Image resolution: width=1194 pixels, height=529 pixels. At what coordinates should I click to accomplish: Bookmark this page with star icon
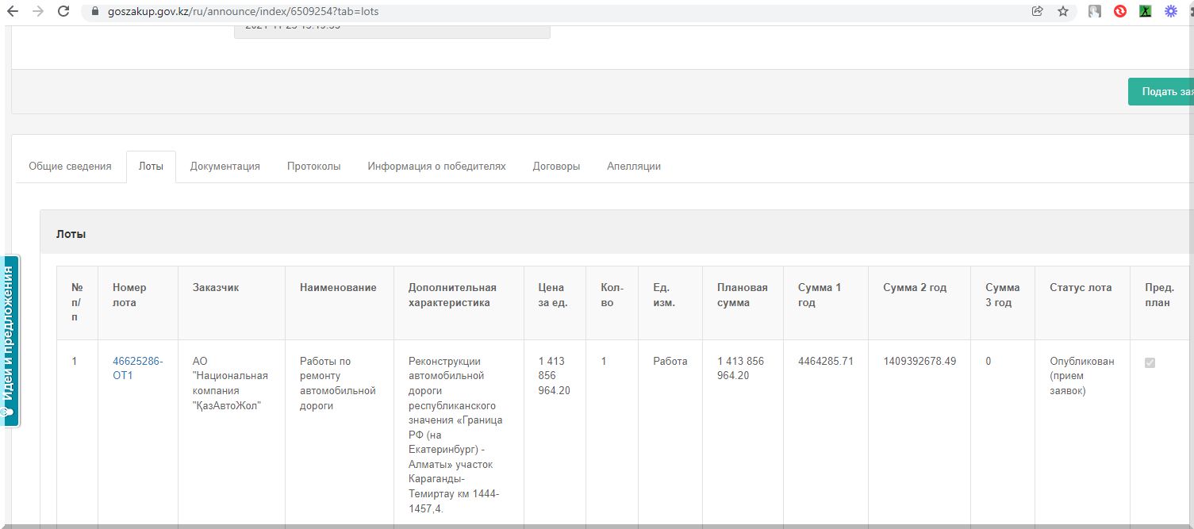pos(1063,11)
